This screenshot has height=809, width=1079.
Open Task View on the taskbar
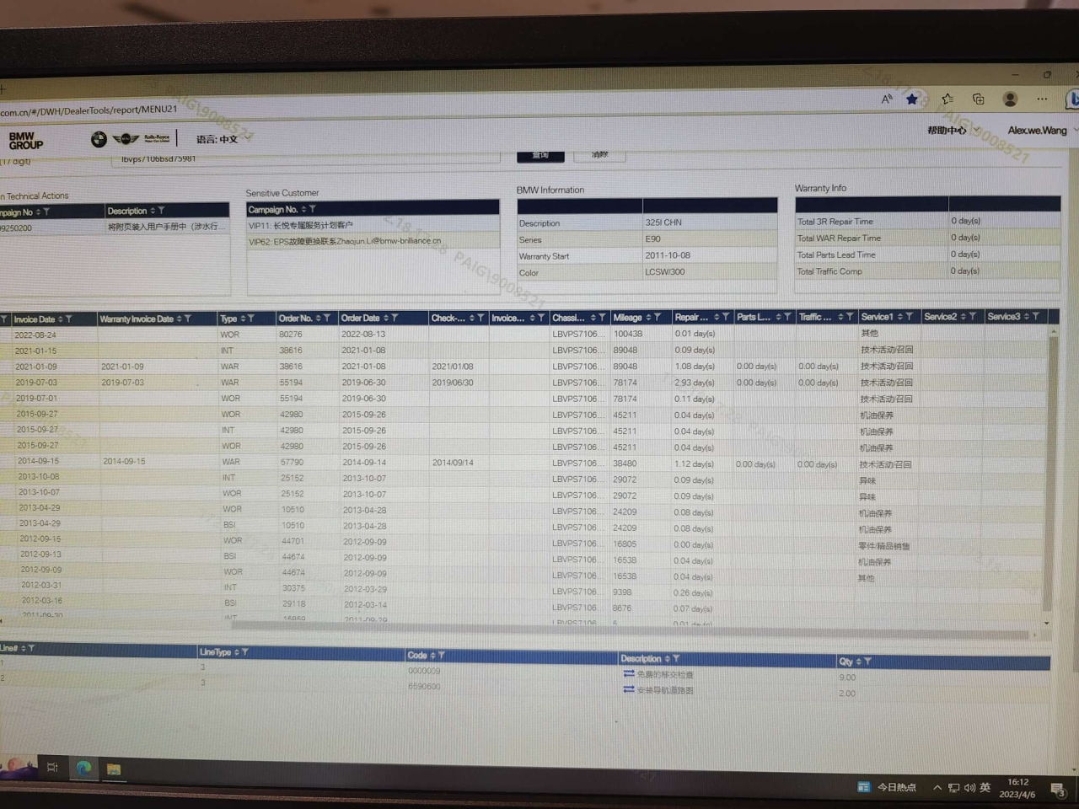[x=52, y=767]
